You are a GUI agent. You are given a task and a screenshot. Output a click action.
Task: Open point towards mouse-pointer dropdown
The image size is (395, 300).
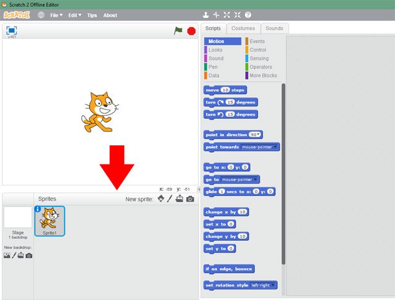click(276, 147)
